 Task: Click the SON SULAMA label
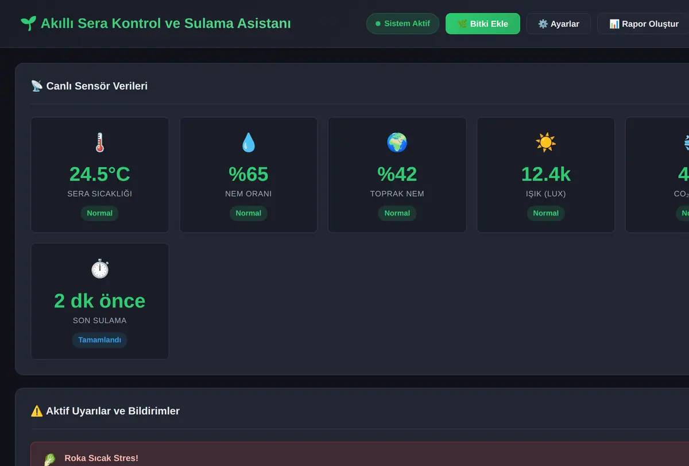[x=100, y=321]
